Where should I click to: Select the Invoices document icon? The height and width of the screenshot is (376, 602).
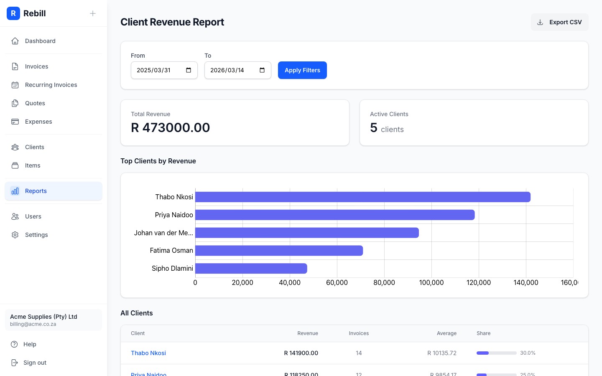pyautogui.click(x=15, y=66)
